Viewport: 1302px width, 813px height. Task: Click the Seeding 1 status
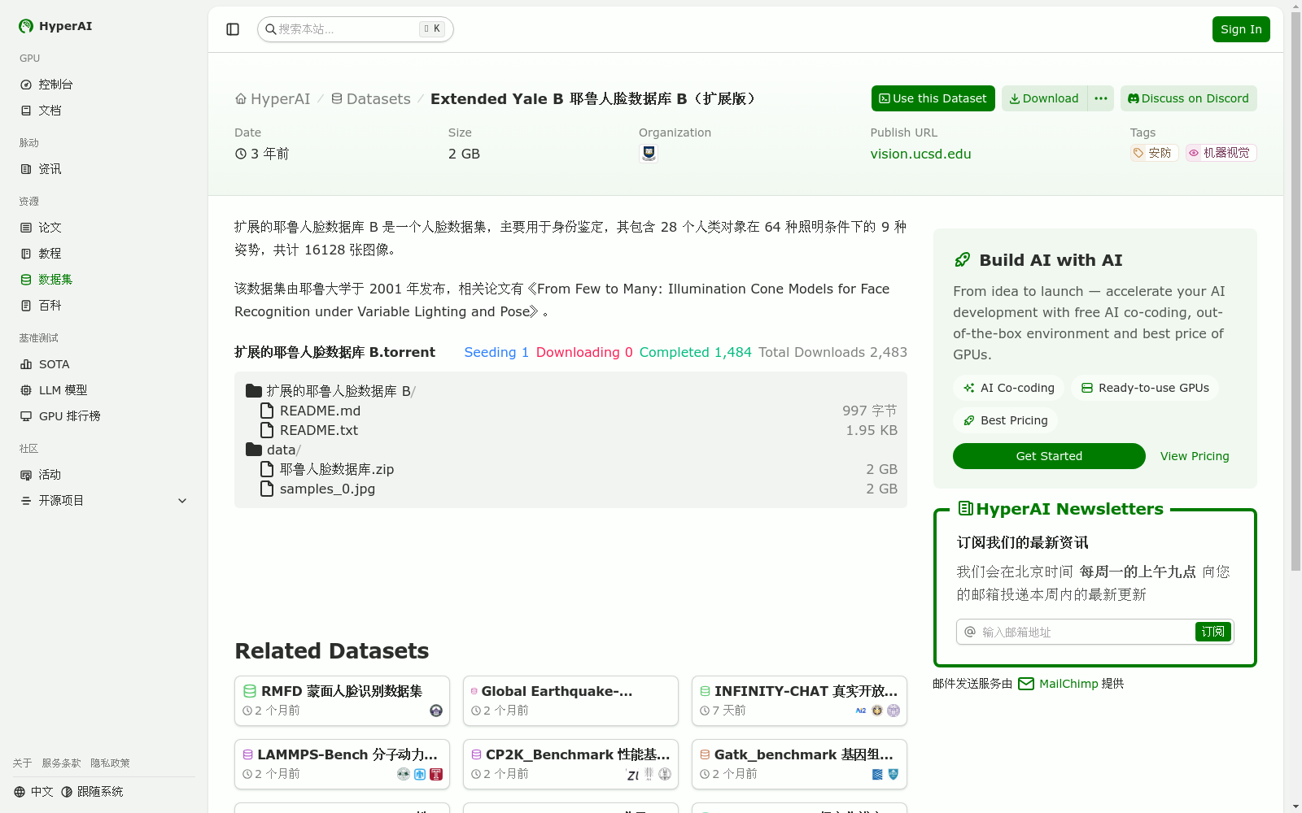pyautogui.click(x=496, y=352)
